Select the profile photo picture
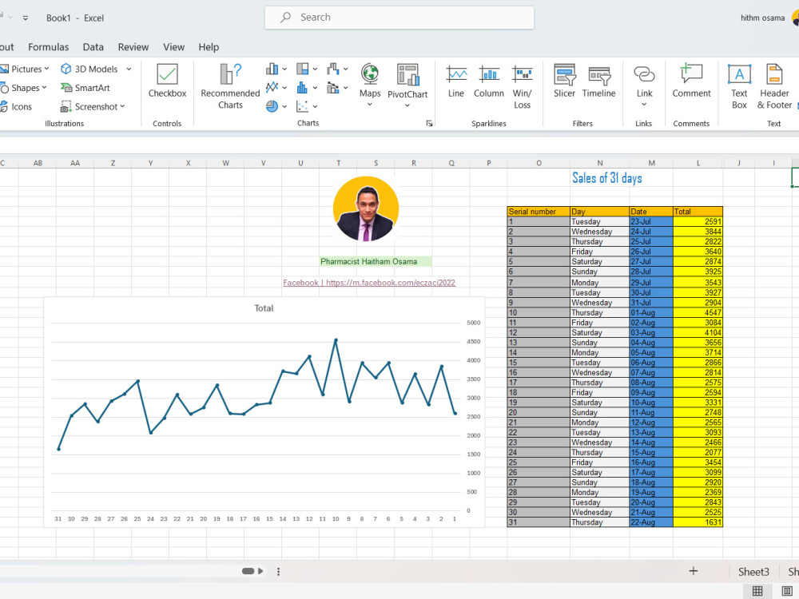The width and height of the screenshot is (799, 599). coord(366,208)
